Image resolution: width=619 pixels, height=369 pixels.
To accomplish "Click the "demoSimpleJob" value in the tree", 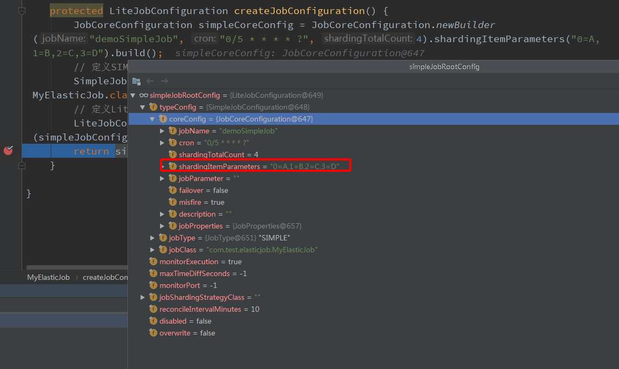I will tap(248, 131).
